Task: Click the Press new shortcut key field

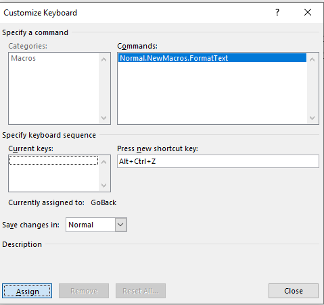Action: pos(218,161)
